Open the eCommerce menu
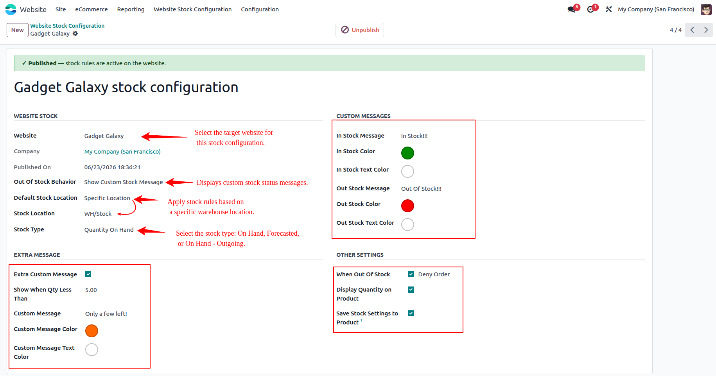The width and height of the screenshot is (716, 376). [92, 9]
